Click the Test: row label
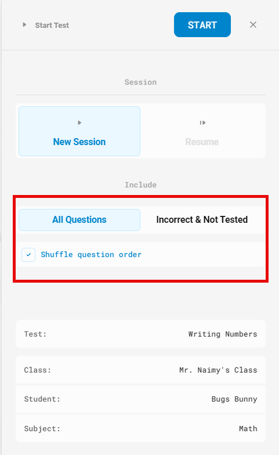Viewport: 279px width, 455px height. (x=35, y=334)
